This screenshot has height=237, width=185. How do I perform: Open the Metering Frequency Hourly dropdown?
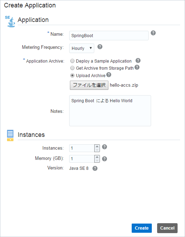[x=82, y=48]
